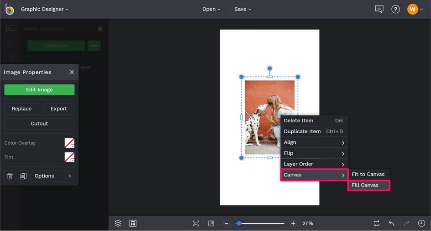Open the Color Overlay swatch
Image resolution: width=431 pixels, height=231 pixels.
click(x=69, y=143)
